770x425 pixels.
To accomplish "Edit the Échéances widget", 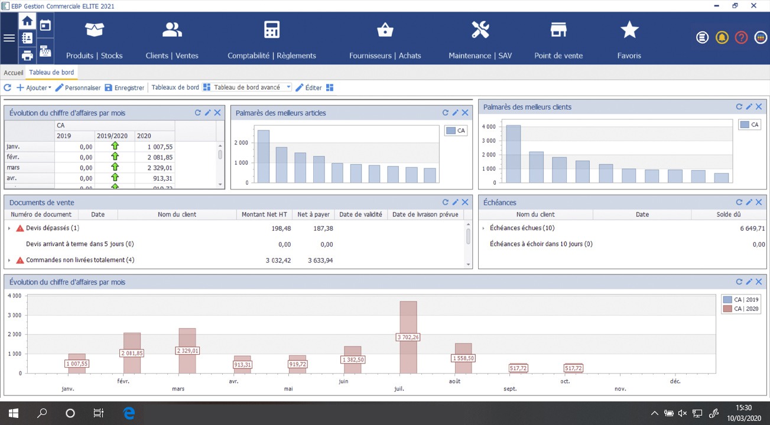I will point(749,202).
